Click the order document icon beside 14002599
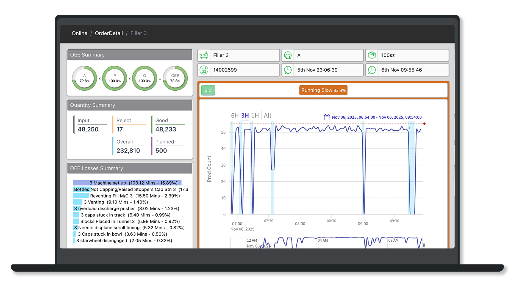 (x=204, y=70)
